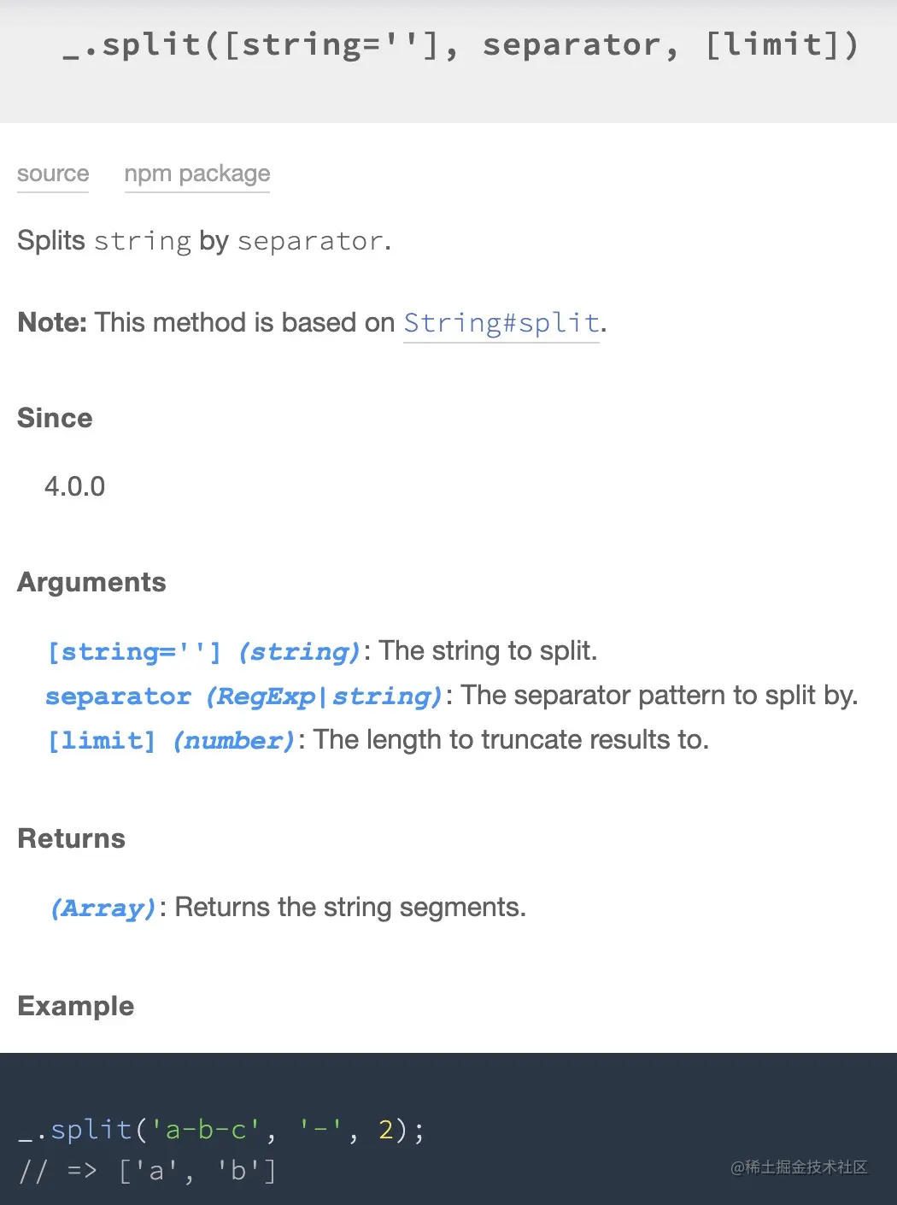897x1205 pixels.
Task: Click the (number) type annotation
Action: 234,740
